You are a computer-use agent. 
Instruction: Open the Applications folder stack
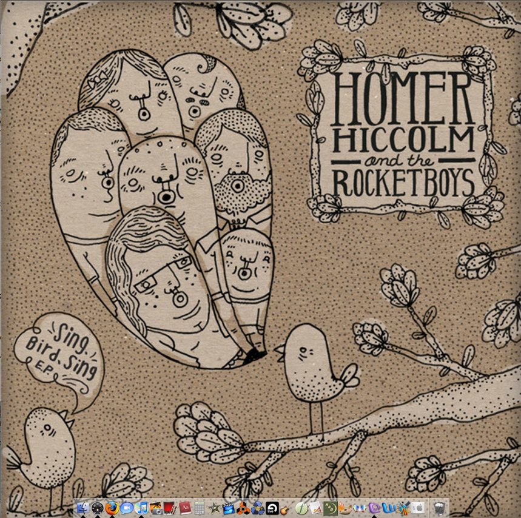point(315,508)
